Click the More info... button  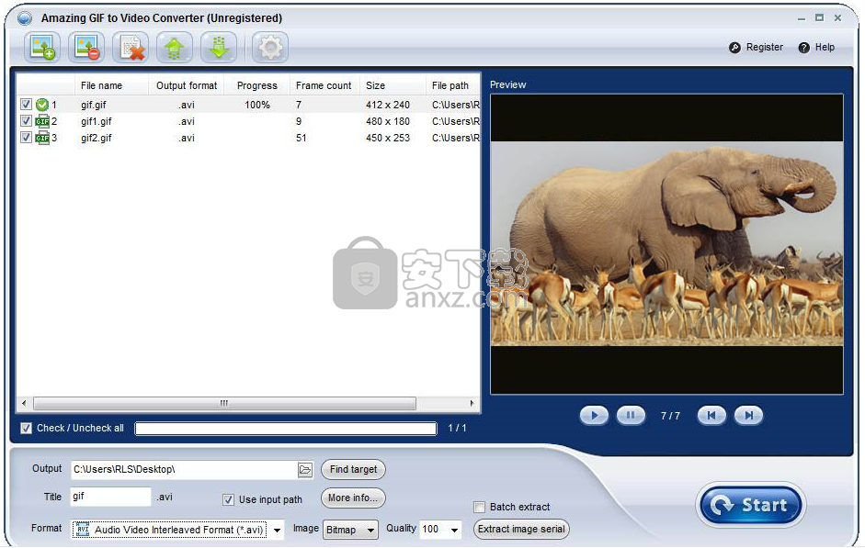pyautogui.click(x=353, y=498)
